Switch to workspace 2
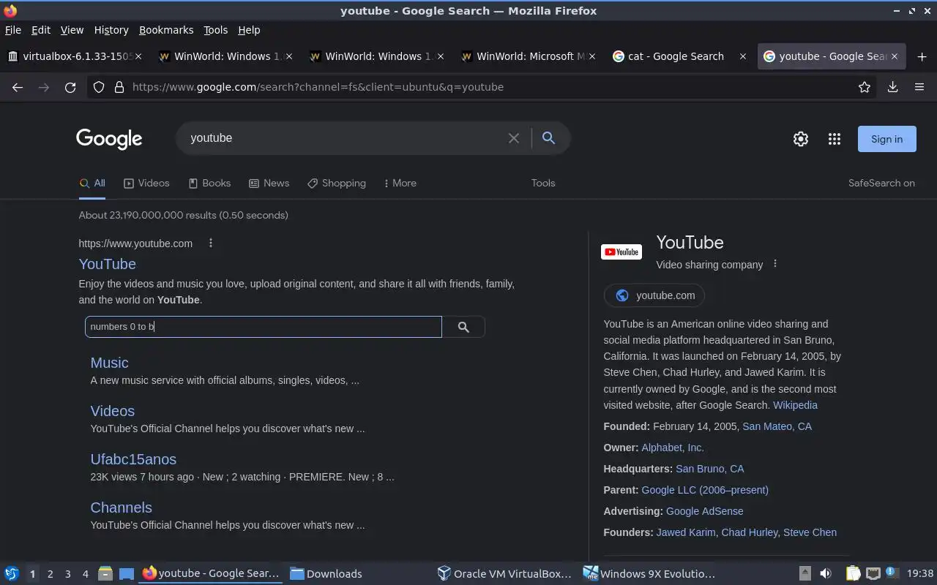Image resolution: width=937 pixels, height=585 pixels. 50,574
